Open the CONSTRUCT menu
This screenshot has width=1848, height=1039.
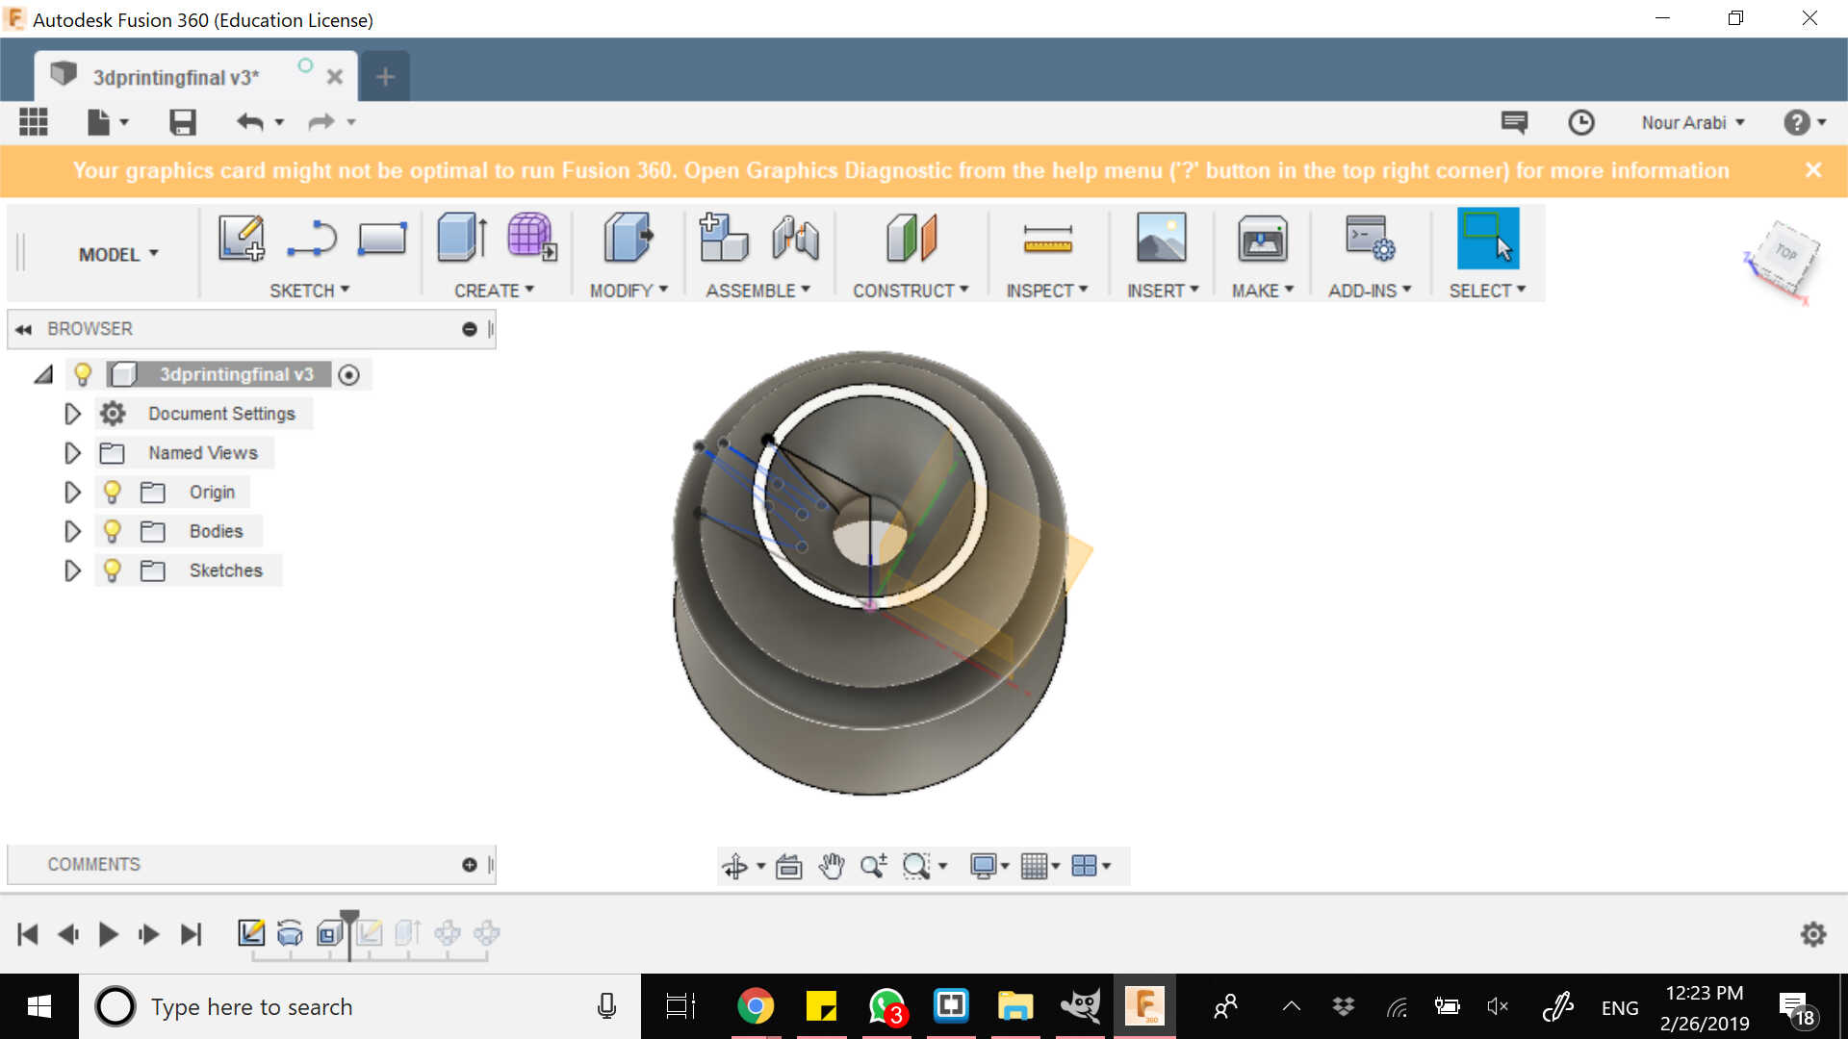(x=910, y=291)
